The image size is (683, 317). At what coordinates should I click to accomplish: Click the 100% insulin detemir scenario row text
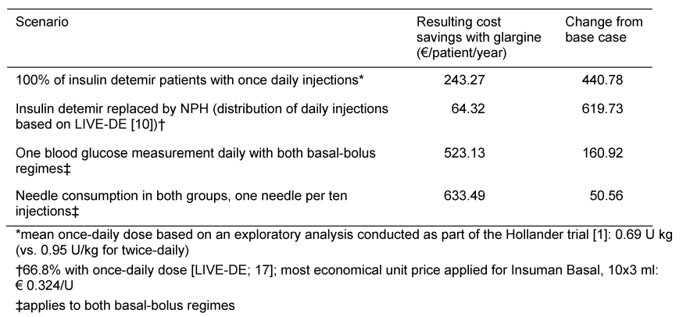coord(188,80)
